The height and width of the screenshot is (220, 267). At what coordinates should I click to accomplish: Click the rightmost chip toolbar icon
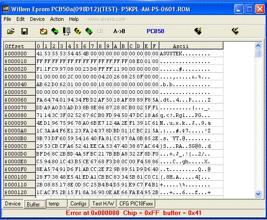tap(235, 31)
